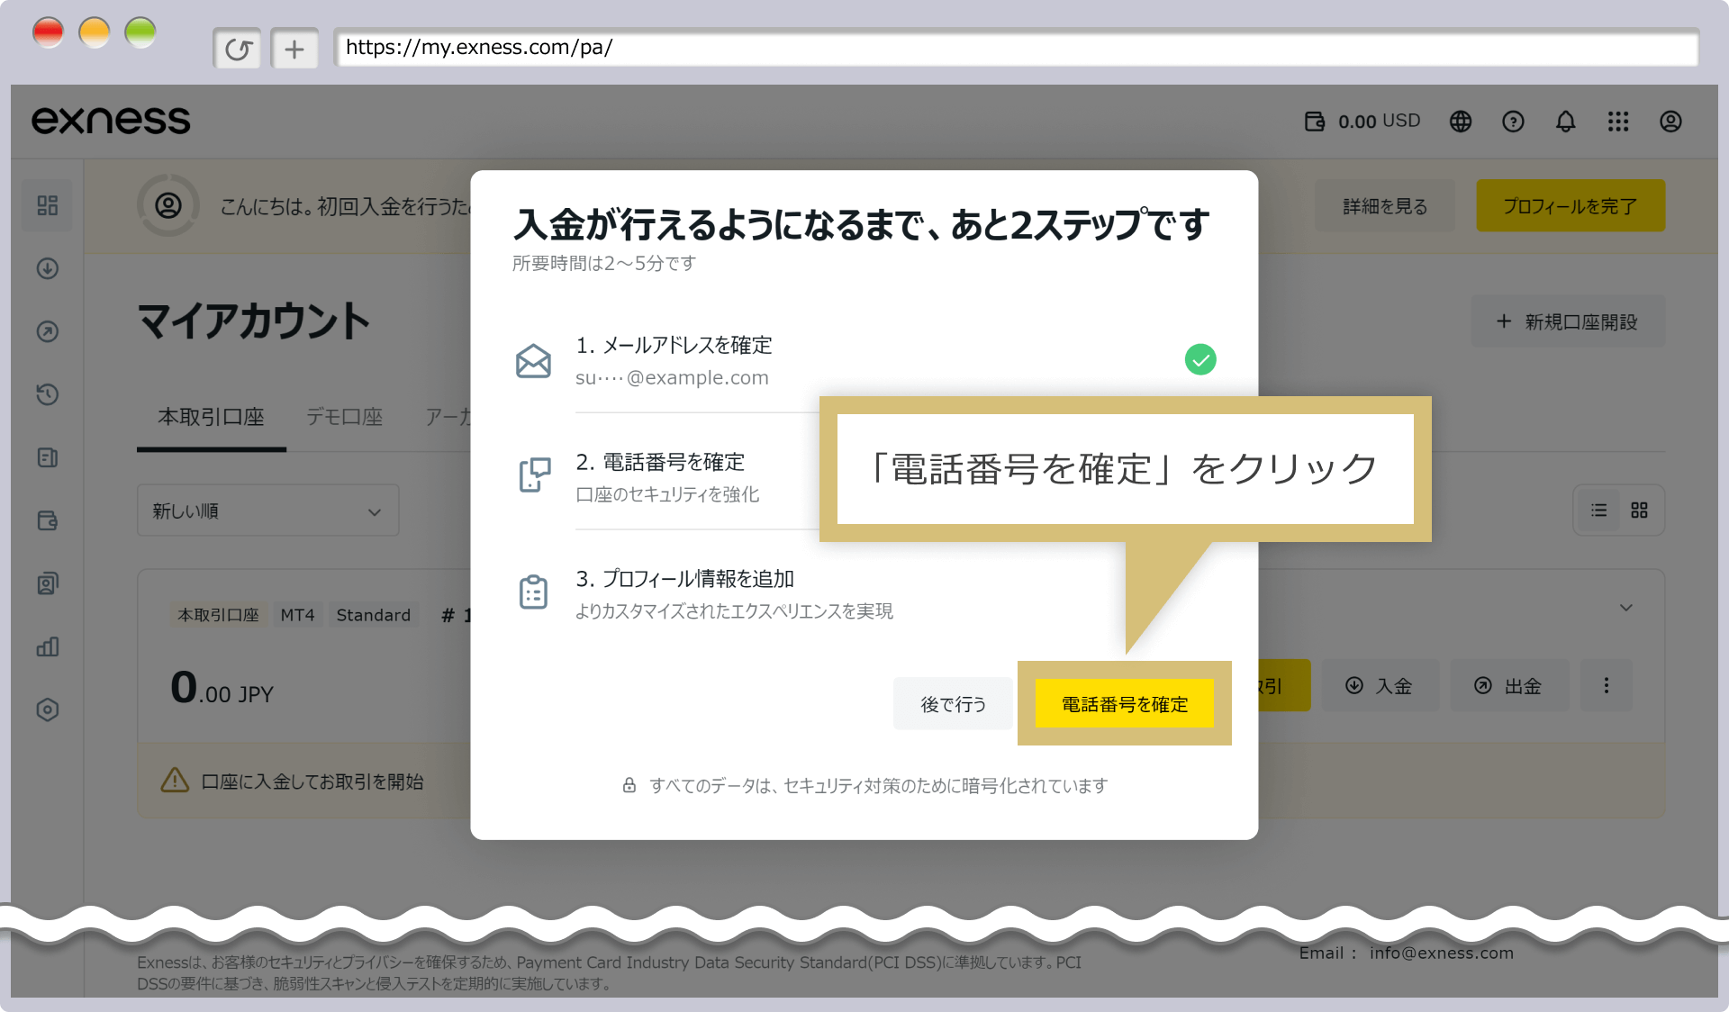Click step 1 メールアドレスを確定 text
The image size is (1729, 1012).
(674, 345)
